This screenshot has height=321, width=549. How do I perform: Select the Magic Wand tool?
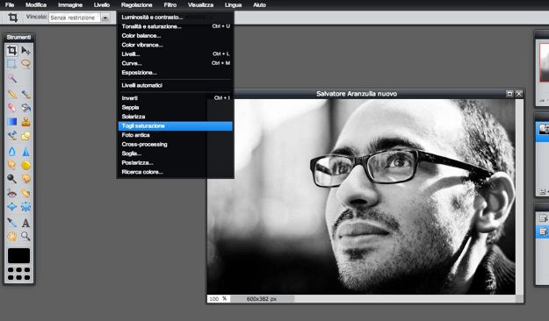coord(11,78)
